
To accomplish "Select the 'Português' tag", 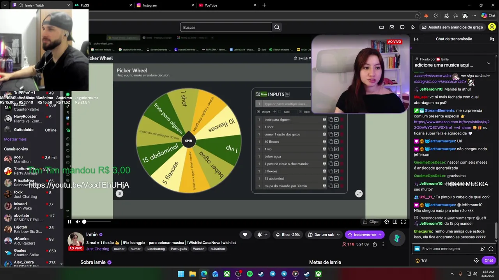I will click(179, 249).
